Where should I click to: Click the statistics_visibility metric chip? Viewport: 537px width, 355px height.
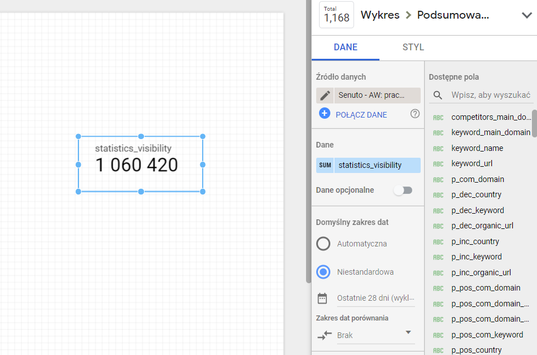(x=377, y=165)
